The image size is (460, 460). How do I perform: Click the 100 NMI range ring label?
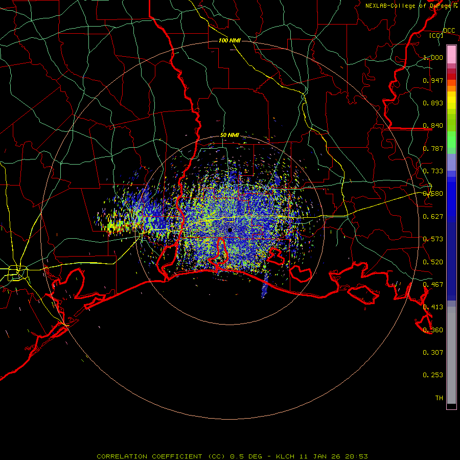click(x=229, y=40)
